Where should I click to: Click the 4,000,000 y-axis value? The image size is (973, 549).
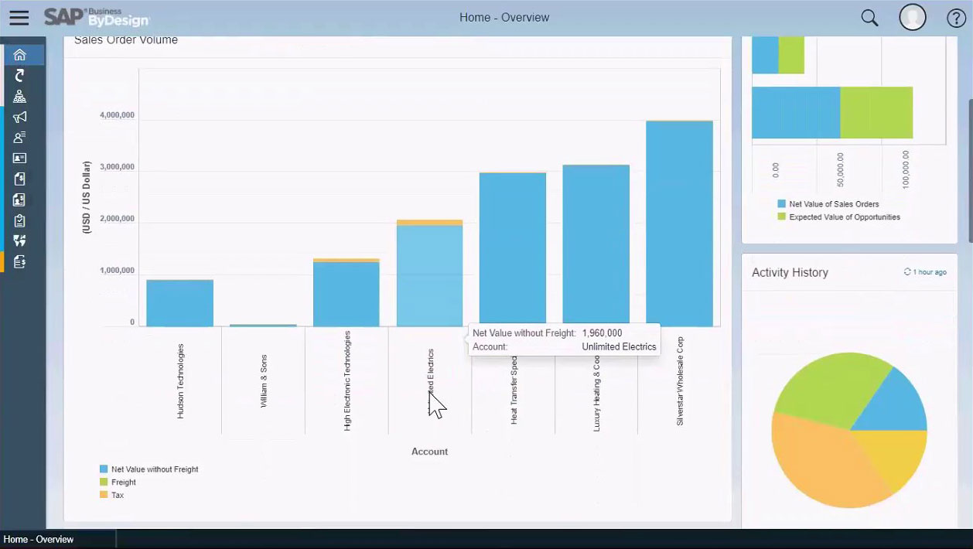(117, 115)
